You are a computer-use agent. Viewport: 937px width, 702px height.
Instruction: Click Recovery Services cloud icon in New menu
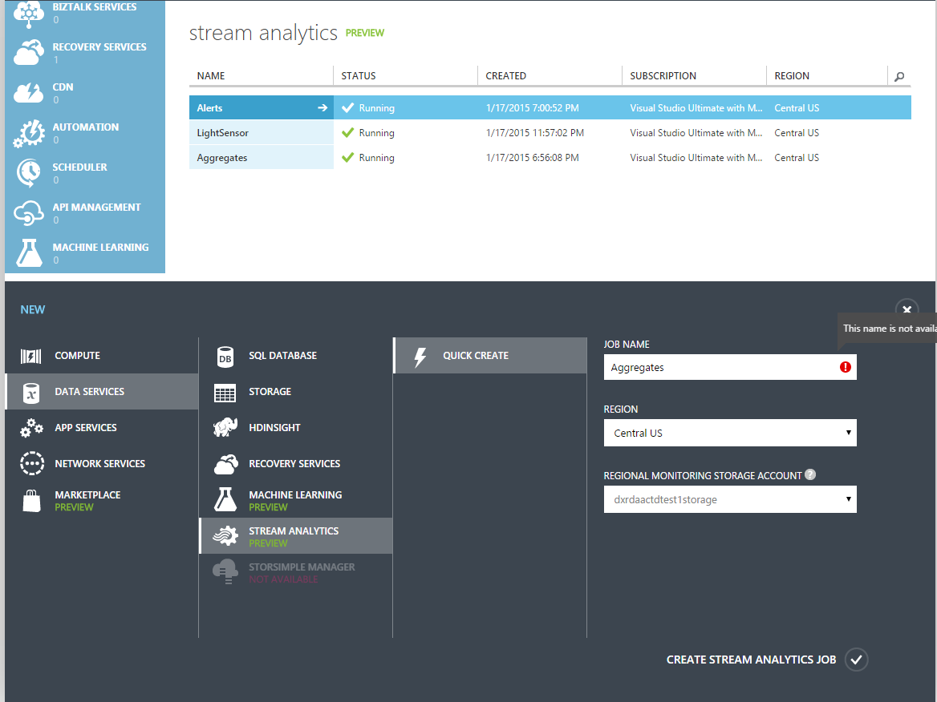tap(226, 465)
